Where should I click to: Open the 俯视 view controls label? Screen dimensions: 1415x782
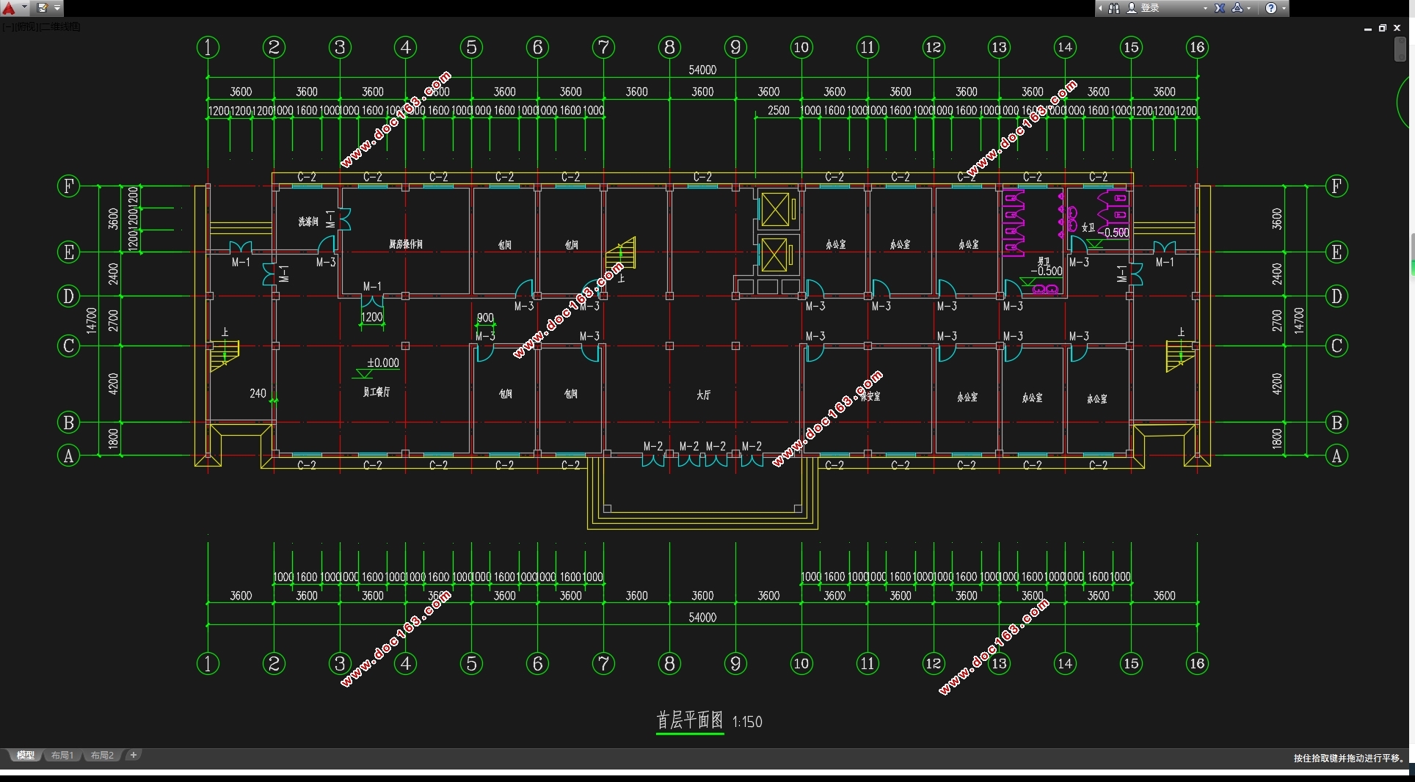(x=26, y=27)
